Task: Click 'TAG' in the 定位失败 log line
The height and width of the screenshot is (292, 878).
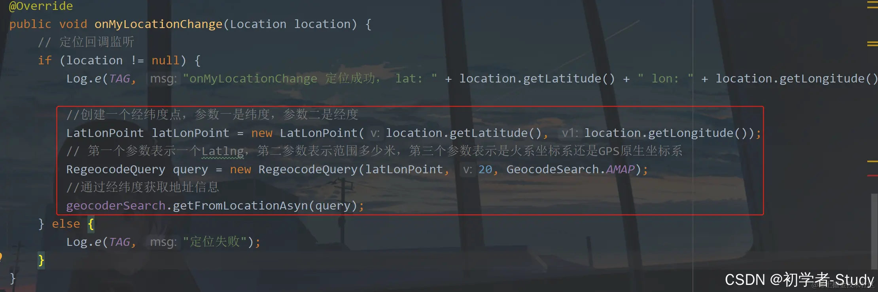Action: point(119,242)
